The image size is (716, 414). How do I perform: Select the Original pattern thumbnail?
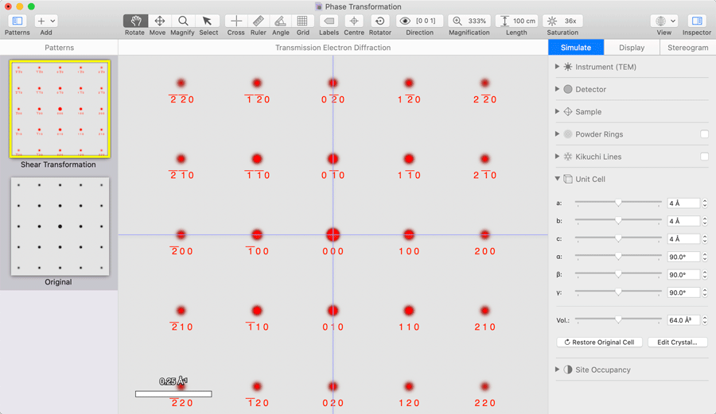[x=60, y=226]
